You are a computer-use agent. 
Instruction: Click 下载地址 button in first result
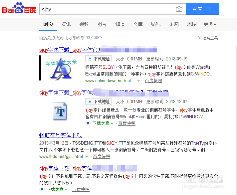point(99,59)
